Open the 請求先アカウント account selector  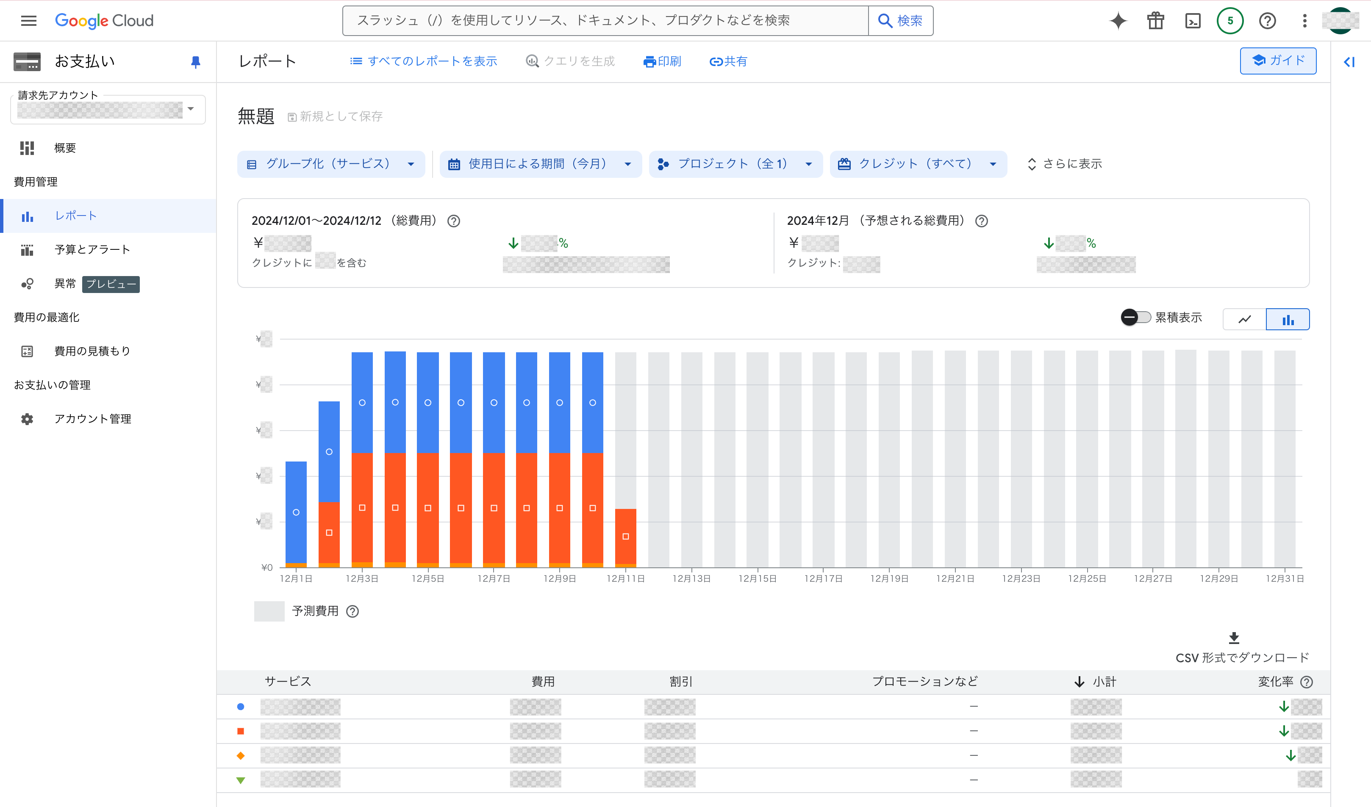click(108, 109)
